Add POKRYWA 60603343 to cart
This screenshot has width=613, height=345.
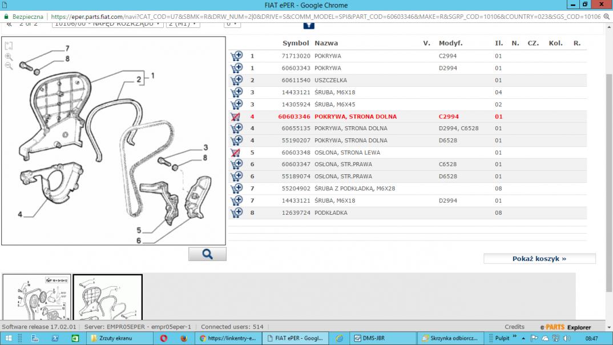point(236,68)
